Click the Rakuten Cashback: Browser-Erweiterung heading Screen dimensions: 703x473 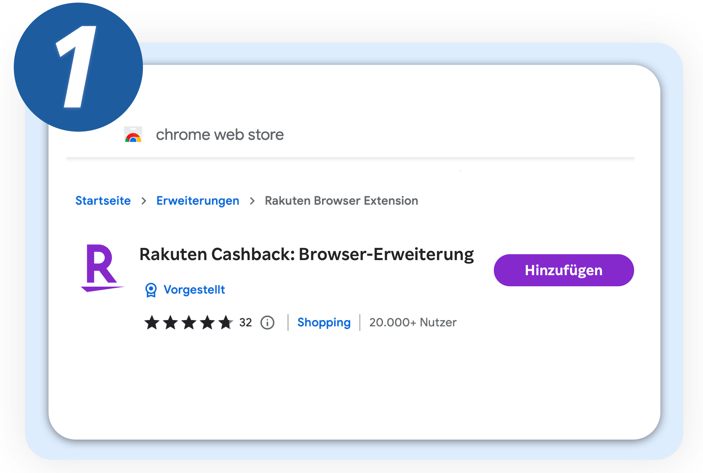point(307,255)
